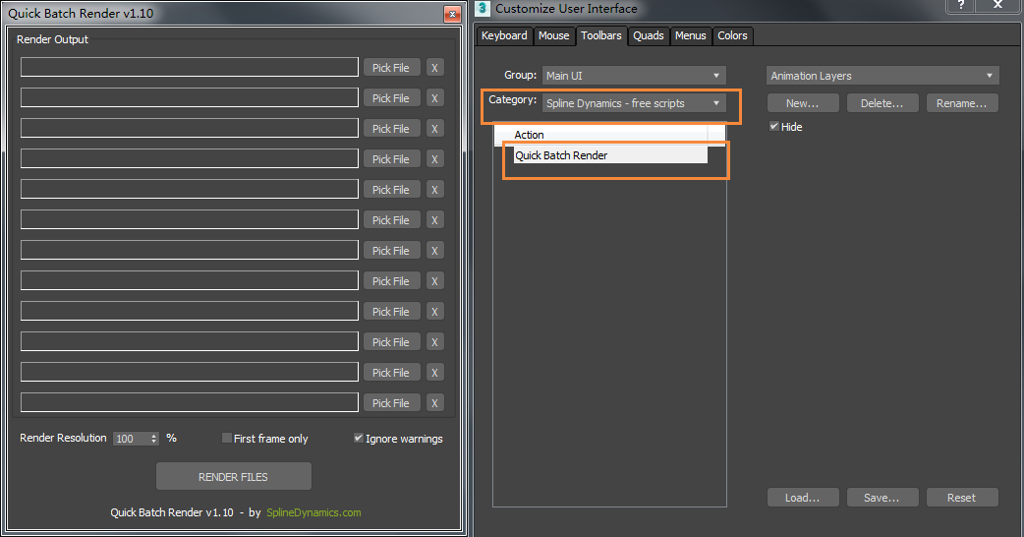The height and width of the screenshot is (537, 1024).
Task: Click the first Render Output path field
Action: coord(190,67)
